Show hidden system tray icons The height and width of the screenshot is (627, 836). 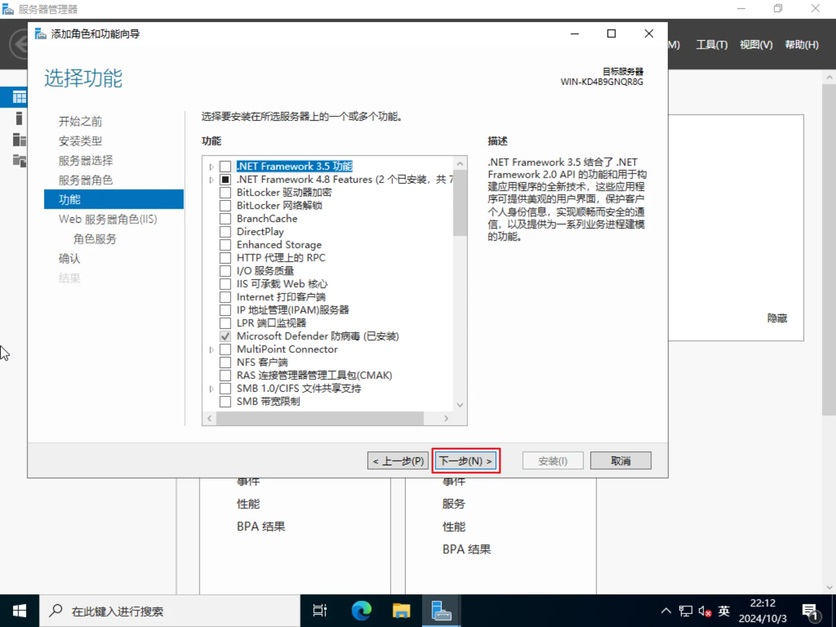pos(666,611)
